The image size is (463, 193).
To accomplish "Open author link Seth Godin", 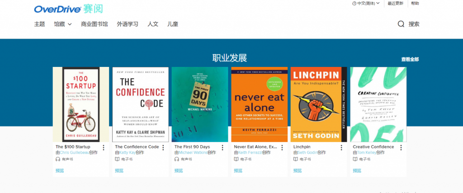I will [307, 153].
